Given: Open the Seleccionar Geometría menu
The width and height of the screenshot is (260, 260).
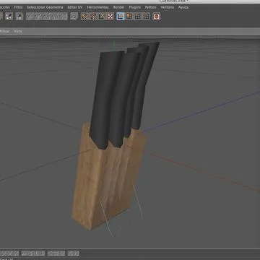Looking at the screenshot, I should (x=45, y=7).
